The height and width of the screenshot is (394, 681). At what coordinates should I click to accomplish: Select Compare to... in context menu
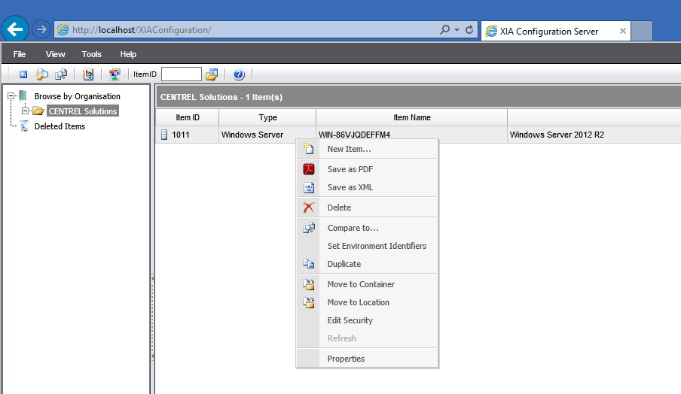(x=367, y=228)
